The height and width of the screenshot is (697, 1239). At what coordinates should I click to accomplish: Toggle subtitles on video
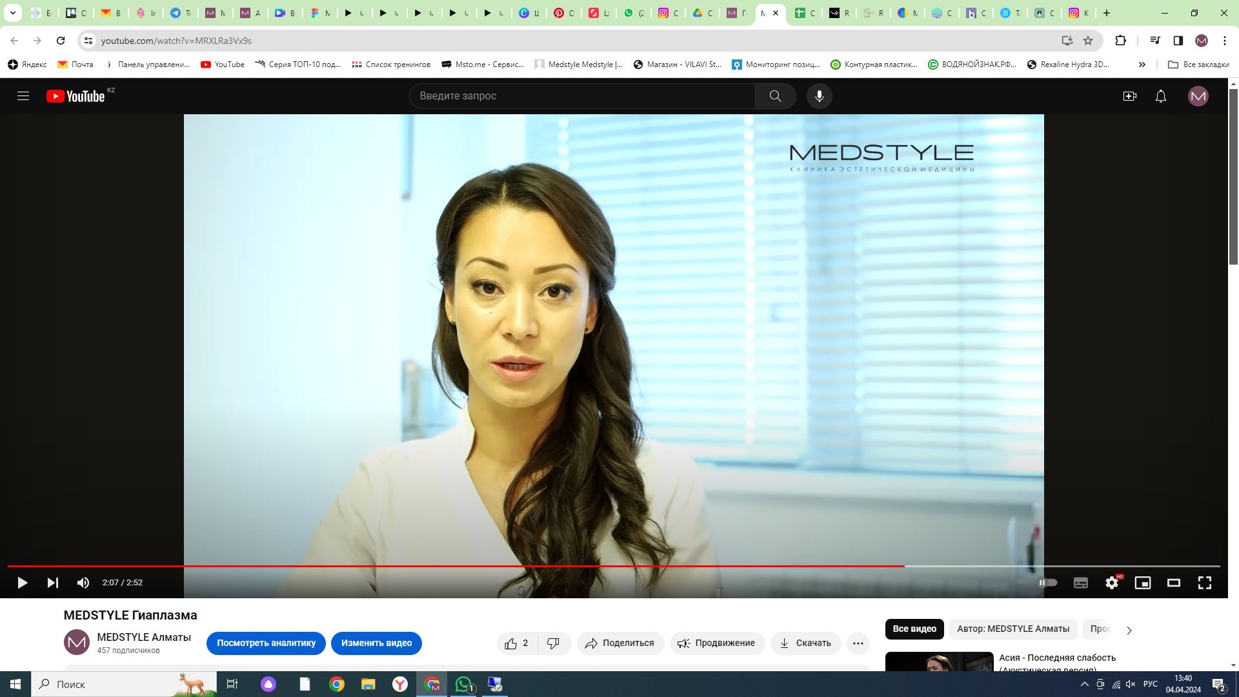[x=1080, y=583]
